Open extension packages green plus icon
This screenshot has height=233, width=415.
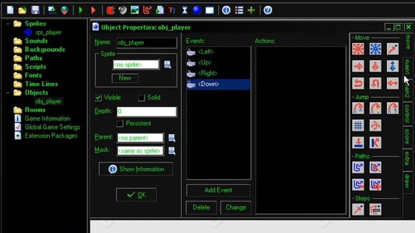pyautogui.click(x=251, y=10)
